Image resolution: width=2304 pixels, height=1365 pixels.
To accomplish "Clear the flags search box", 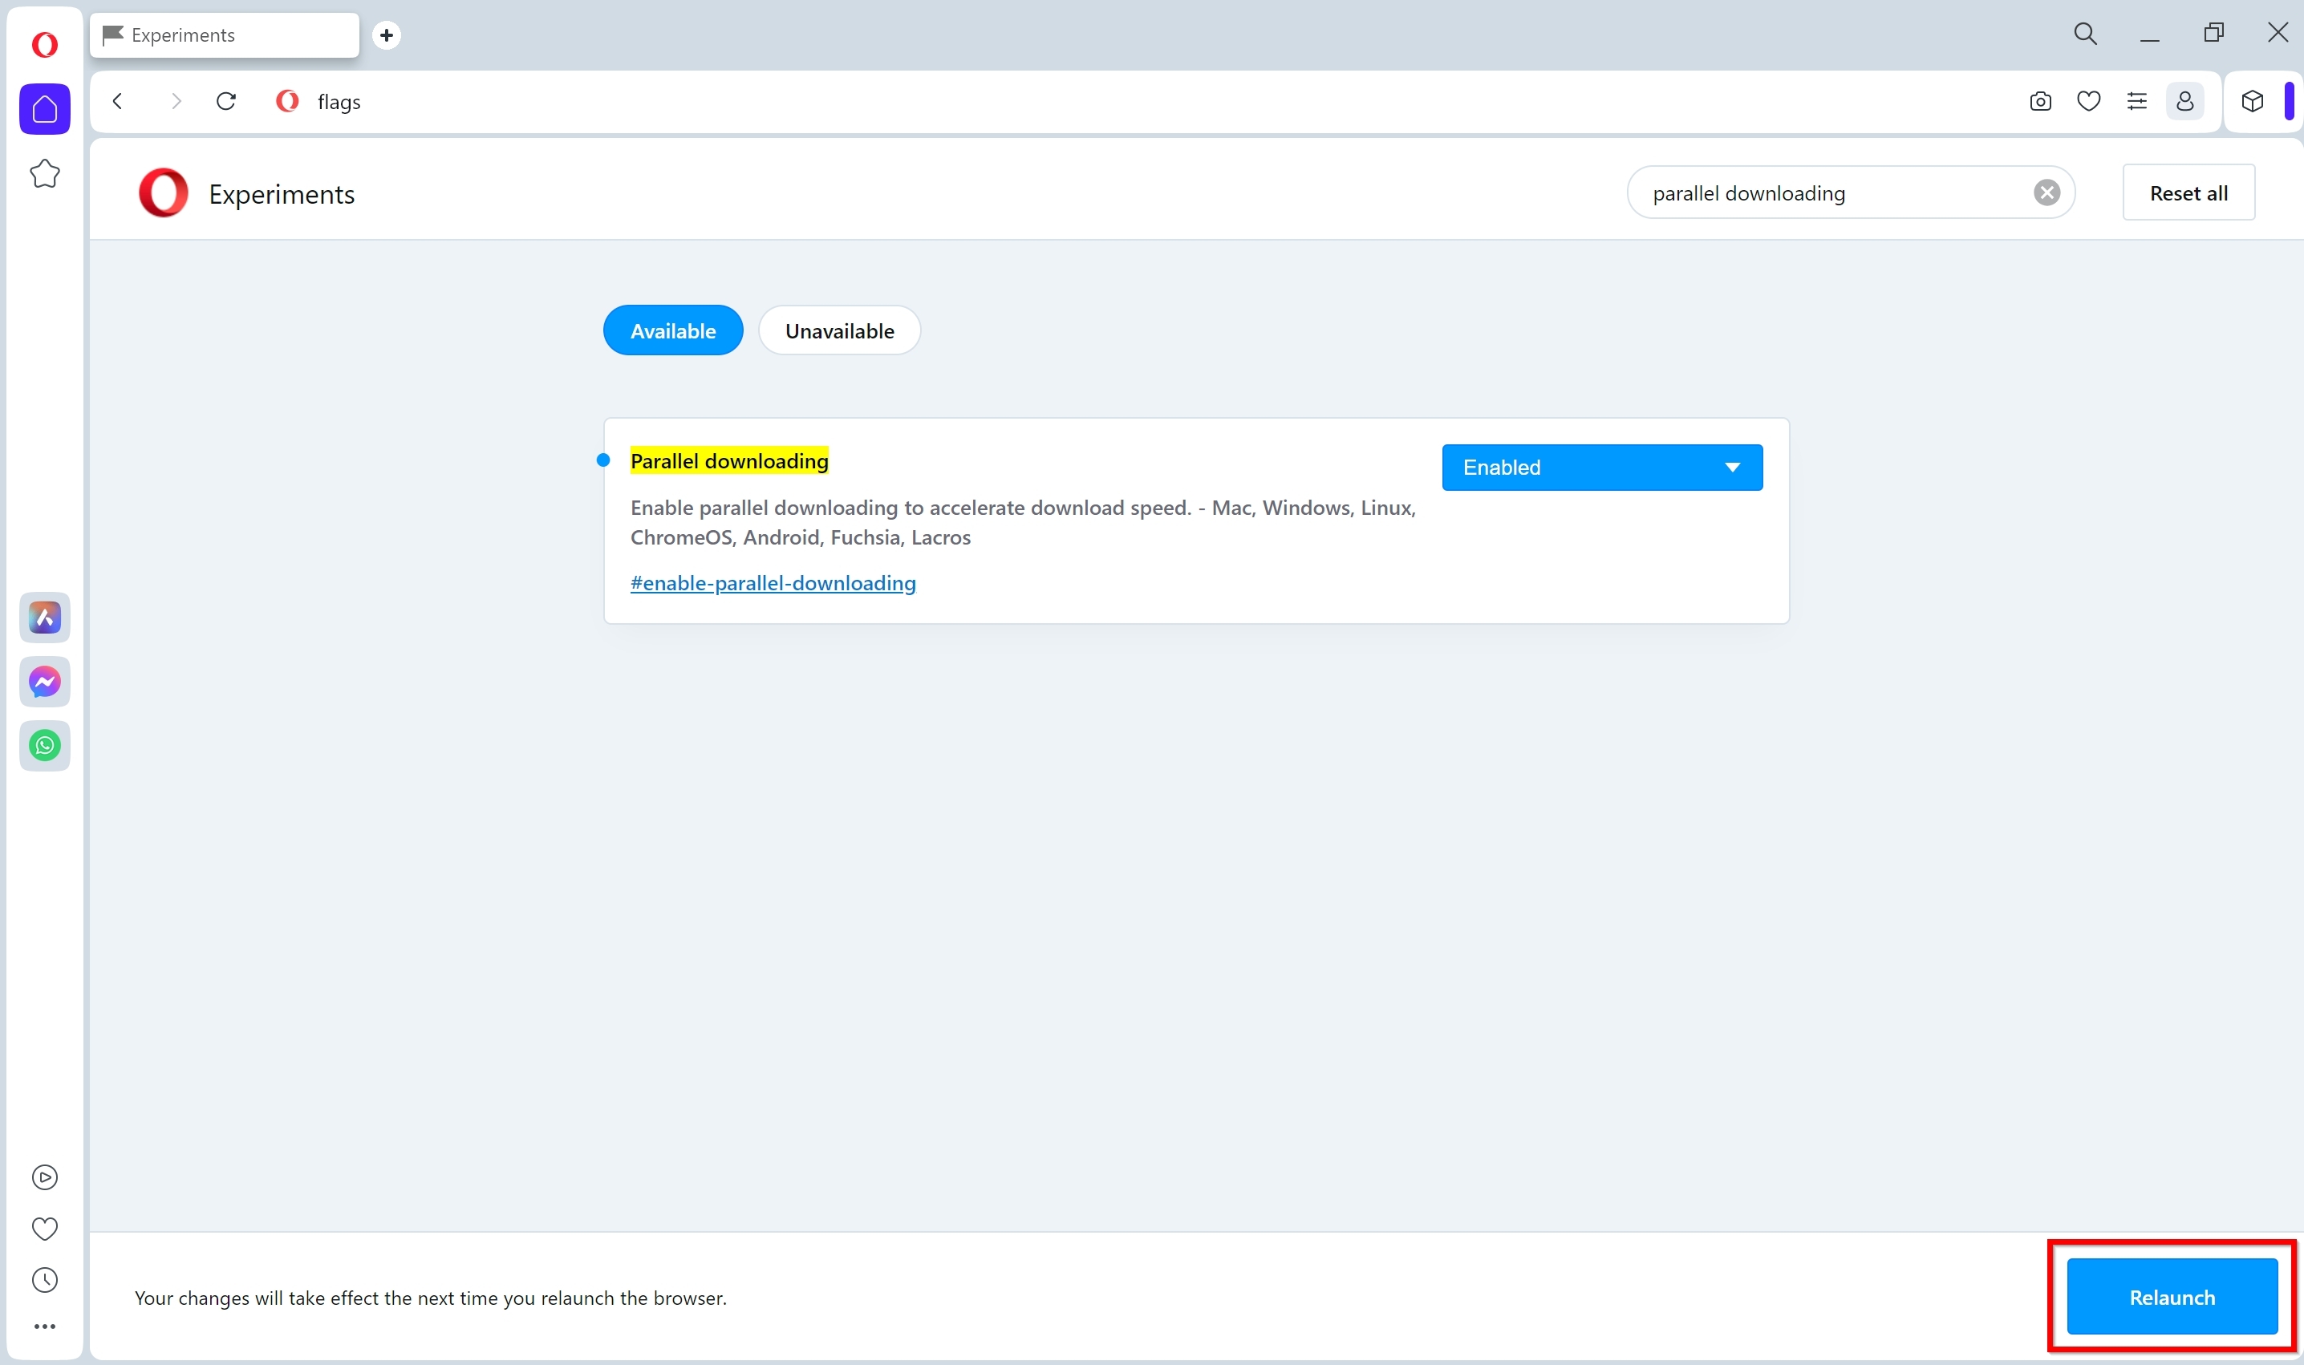I will coord(2046,192).
